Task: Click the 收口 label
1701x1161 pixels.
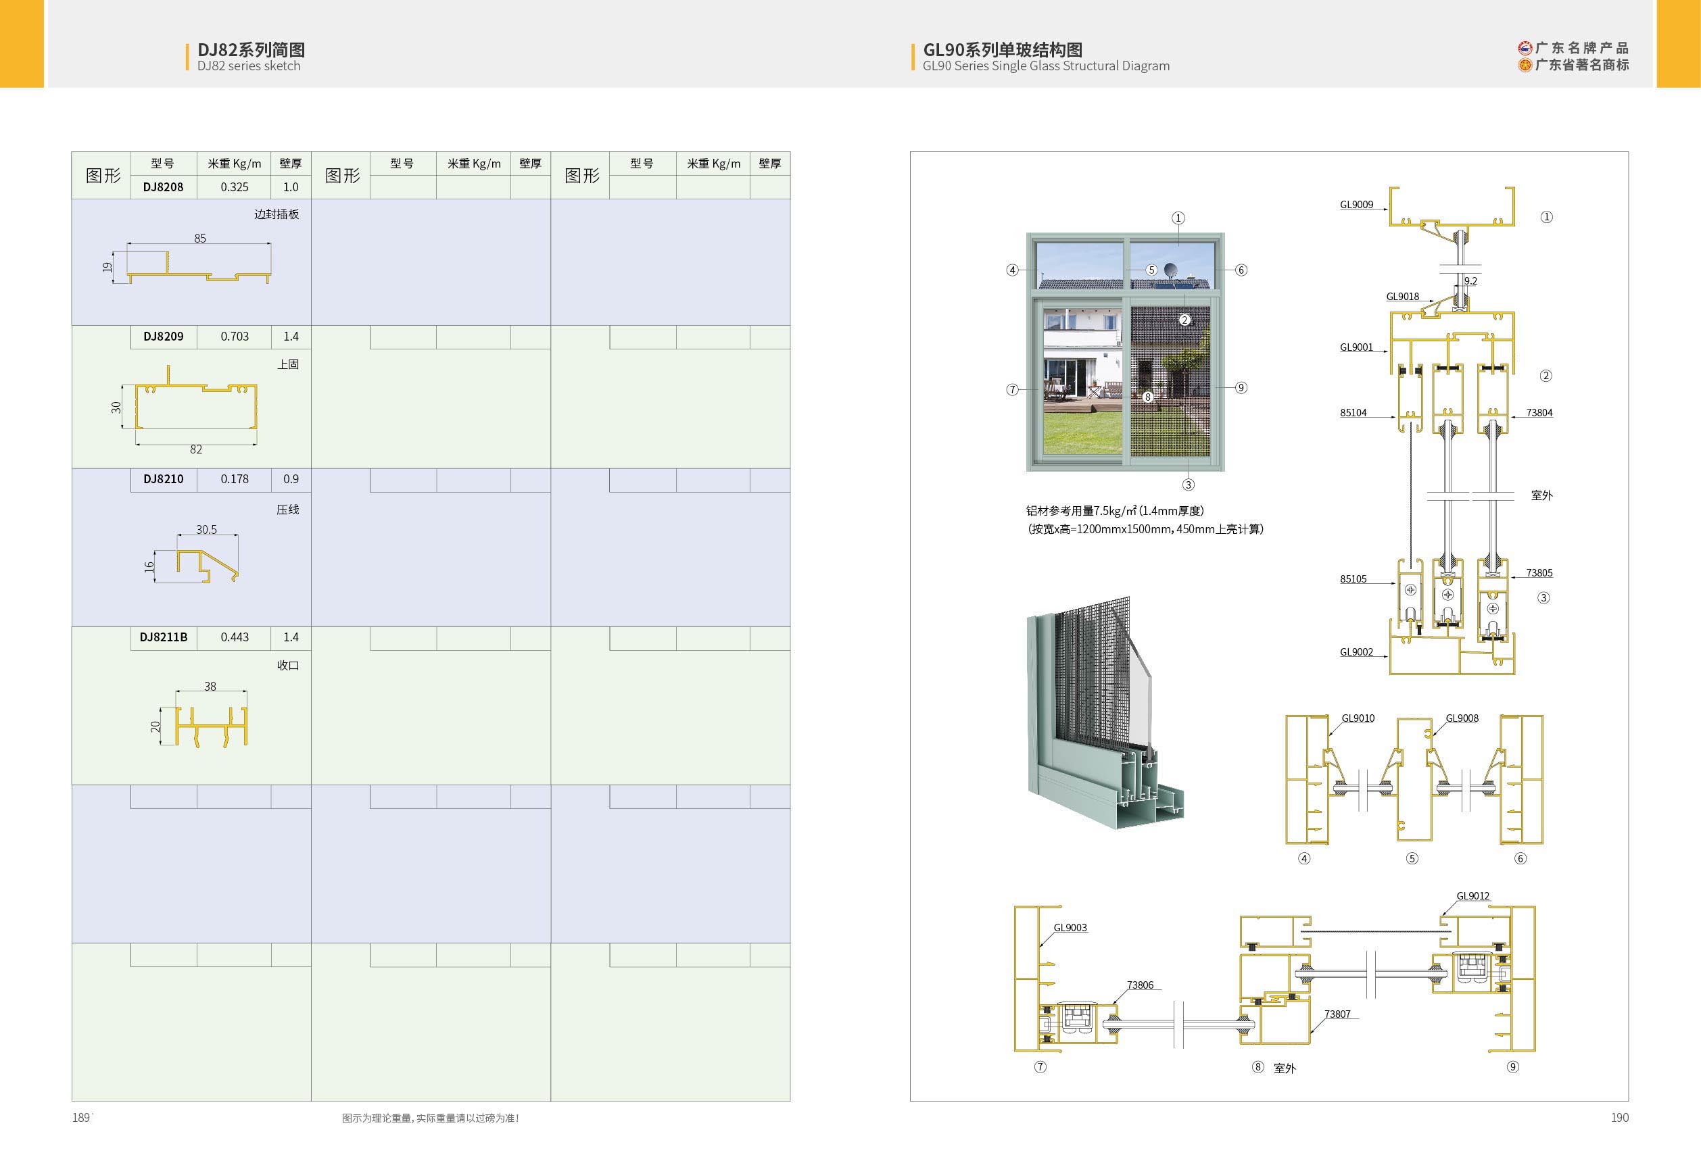Action: click(289, 666)
